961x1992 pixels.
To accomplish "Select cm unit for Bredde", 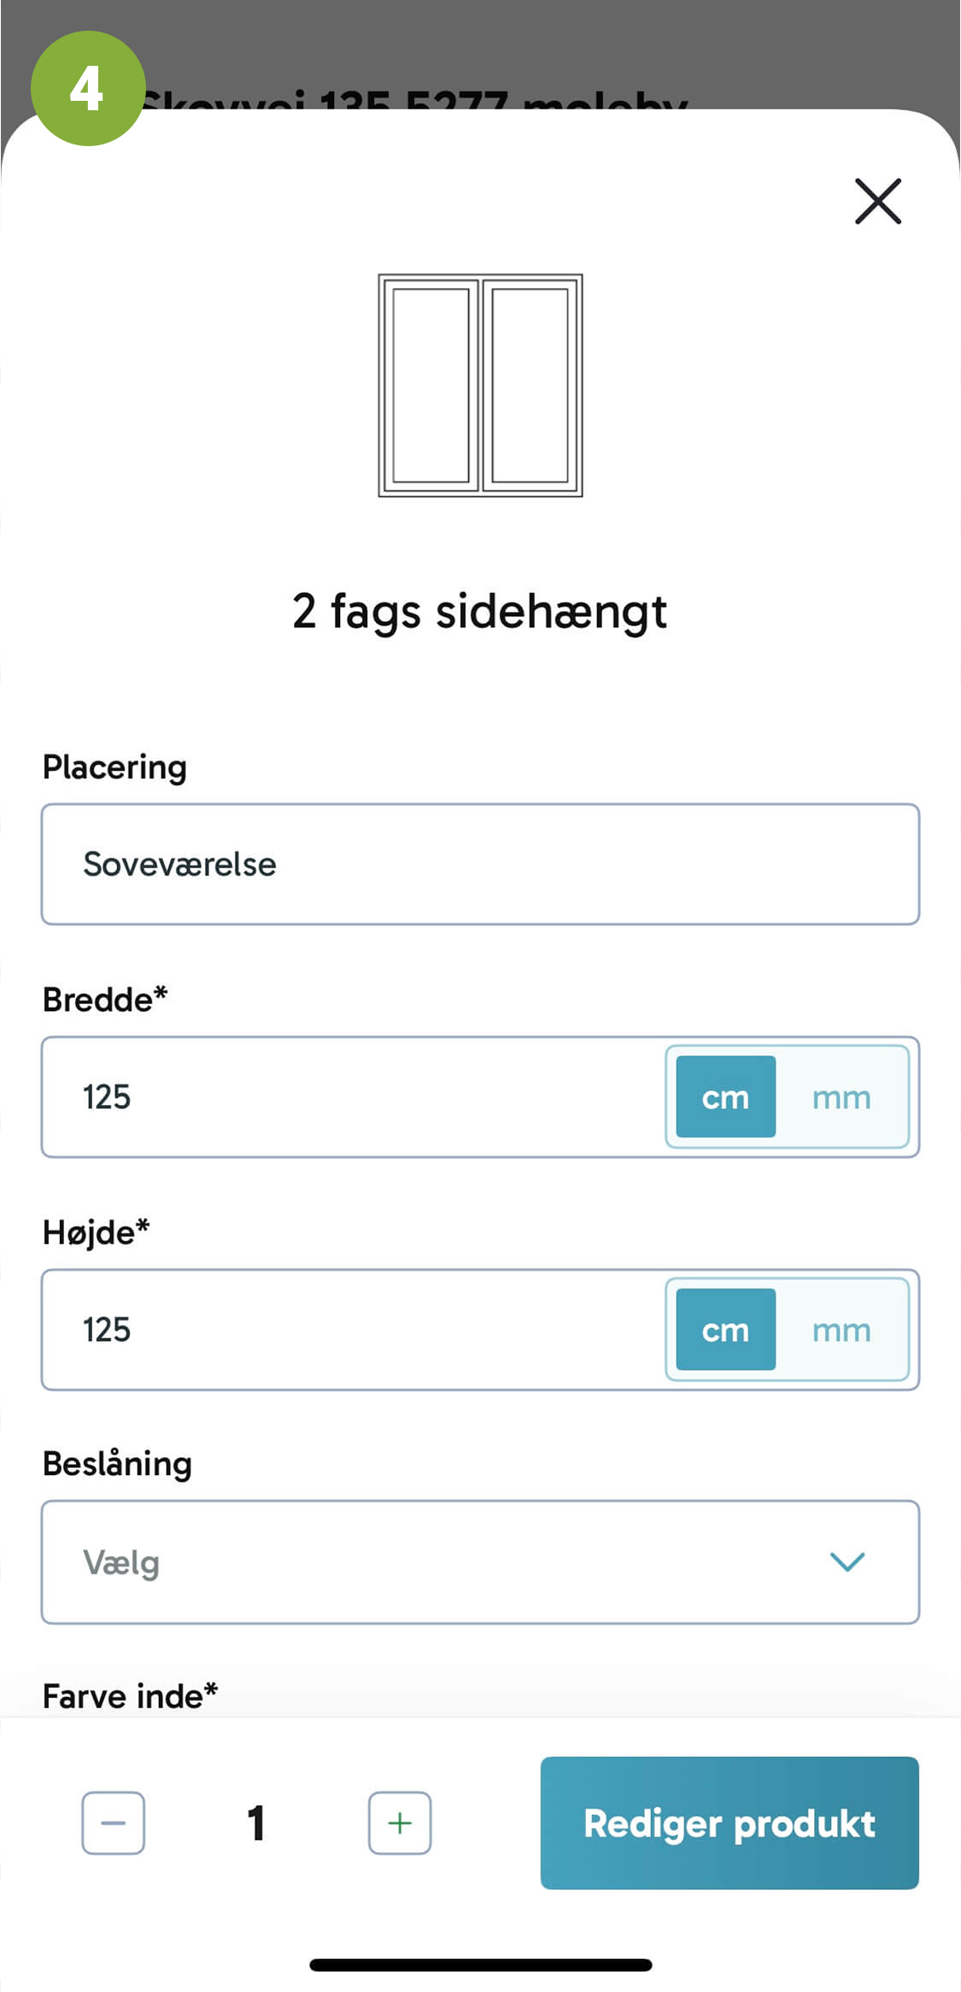I will point(726,1096).
